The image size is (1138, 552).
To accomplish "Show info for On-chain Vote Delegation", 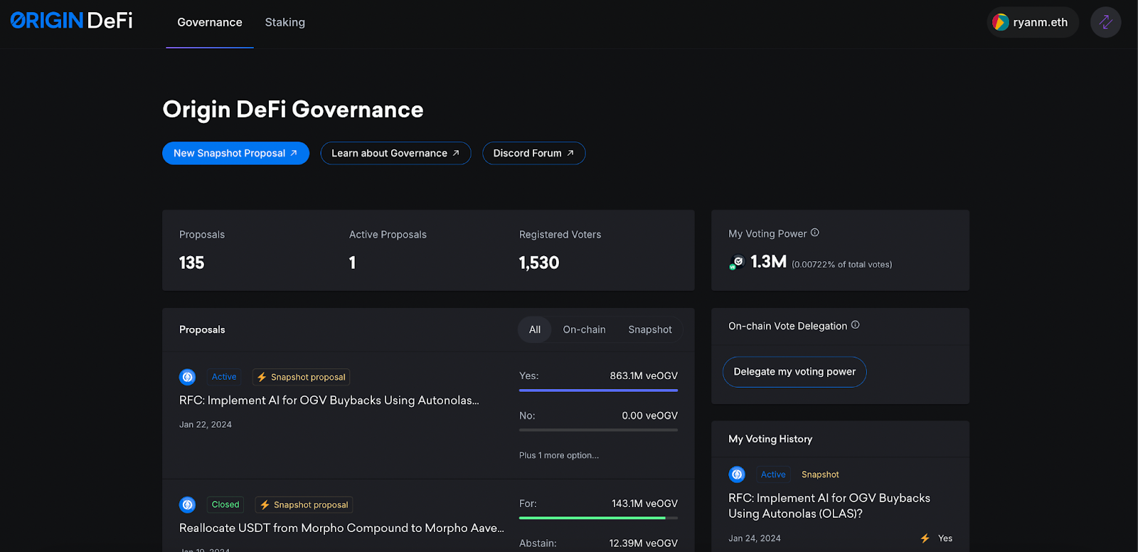I will [856, 325].
